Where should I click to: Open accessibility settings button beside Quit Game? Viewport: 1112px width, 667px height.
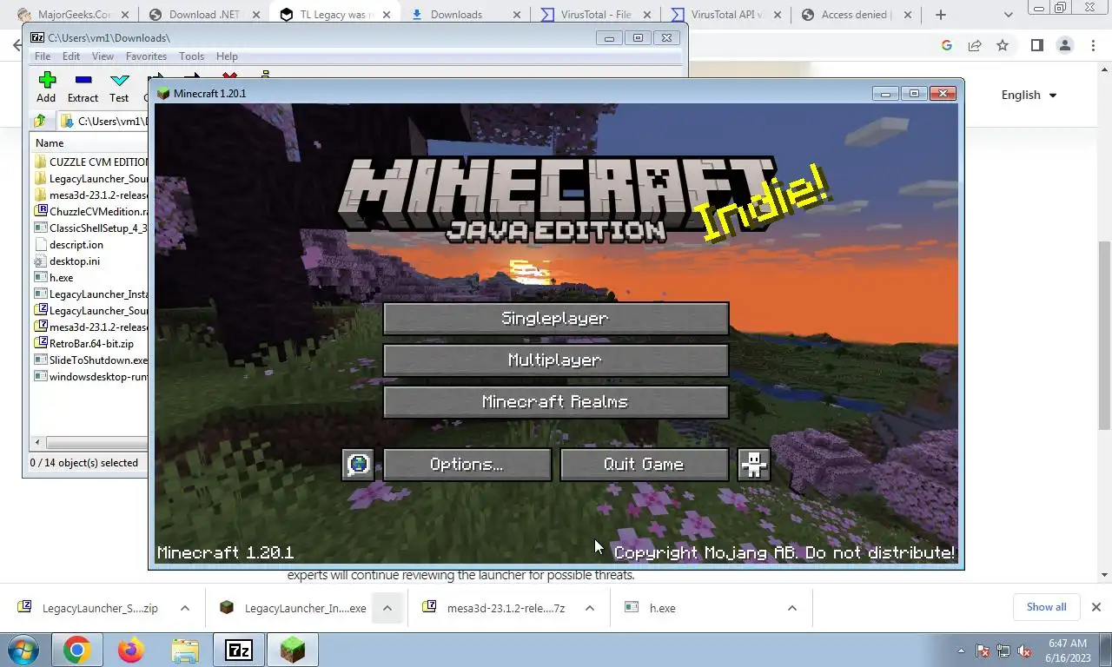coord(754,465)
